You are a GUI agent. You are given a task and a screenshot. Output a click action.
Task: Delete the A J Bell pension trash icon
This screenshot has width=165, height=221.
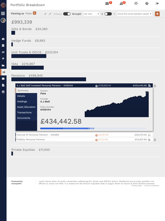(x=155, y=86)
